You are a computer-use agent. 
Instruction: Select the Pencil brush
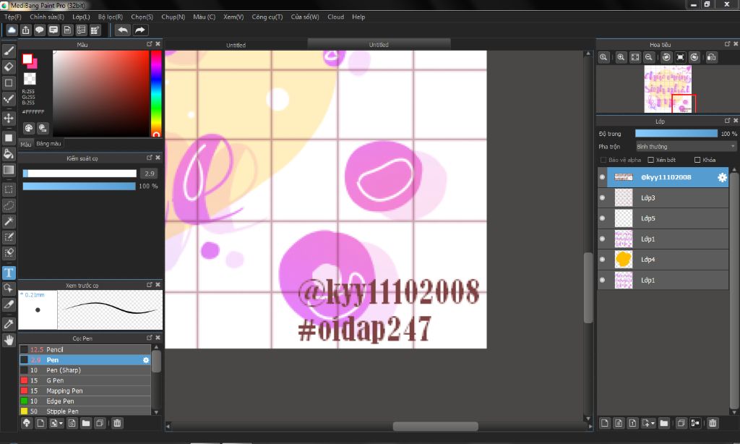(x=85, y=349)
